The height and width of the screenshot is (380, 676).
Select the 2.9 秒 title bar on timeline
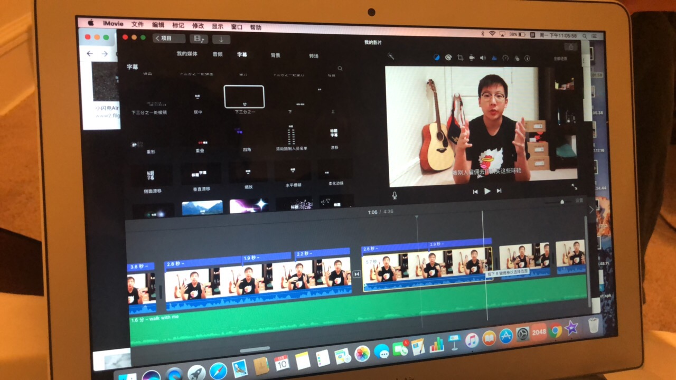pos(459,244)
